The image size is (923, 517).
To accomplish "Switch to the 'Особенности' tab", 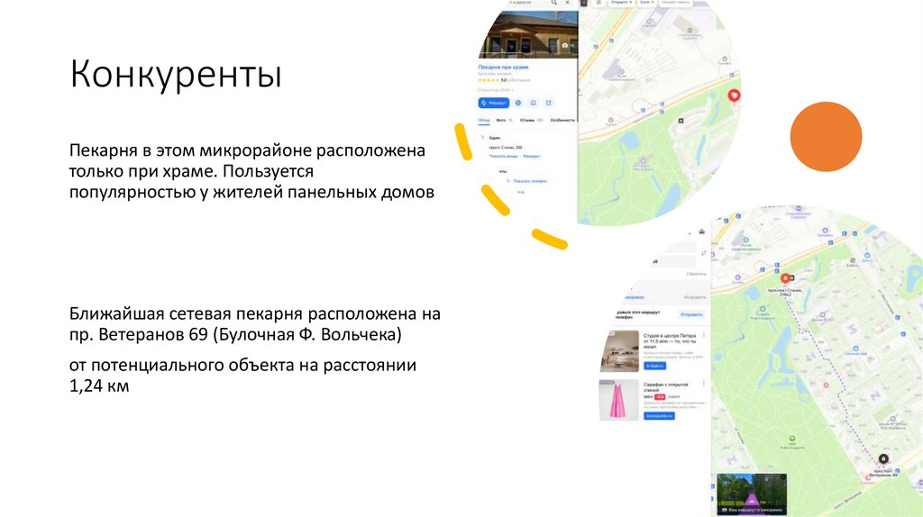I will tap(562, 120).
